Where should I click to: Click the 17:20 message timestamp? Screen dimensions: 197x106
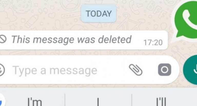click(153, 43)
